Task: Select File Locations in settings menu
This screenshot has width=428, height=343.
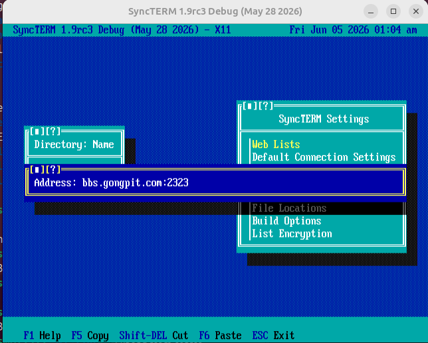Action: pos(289,208)
